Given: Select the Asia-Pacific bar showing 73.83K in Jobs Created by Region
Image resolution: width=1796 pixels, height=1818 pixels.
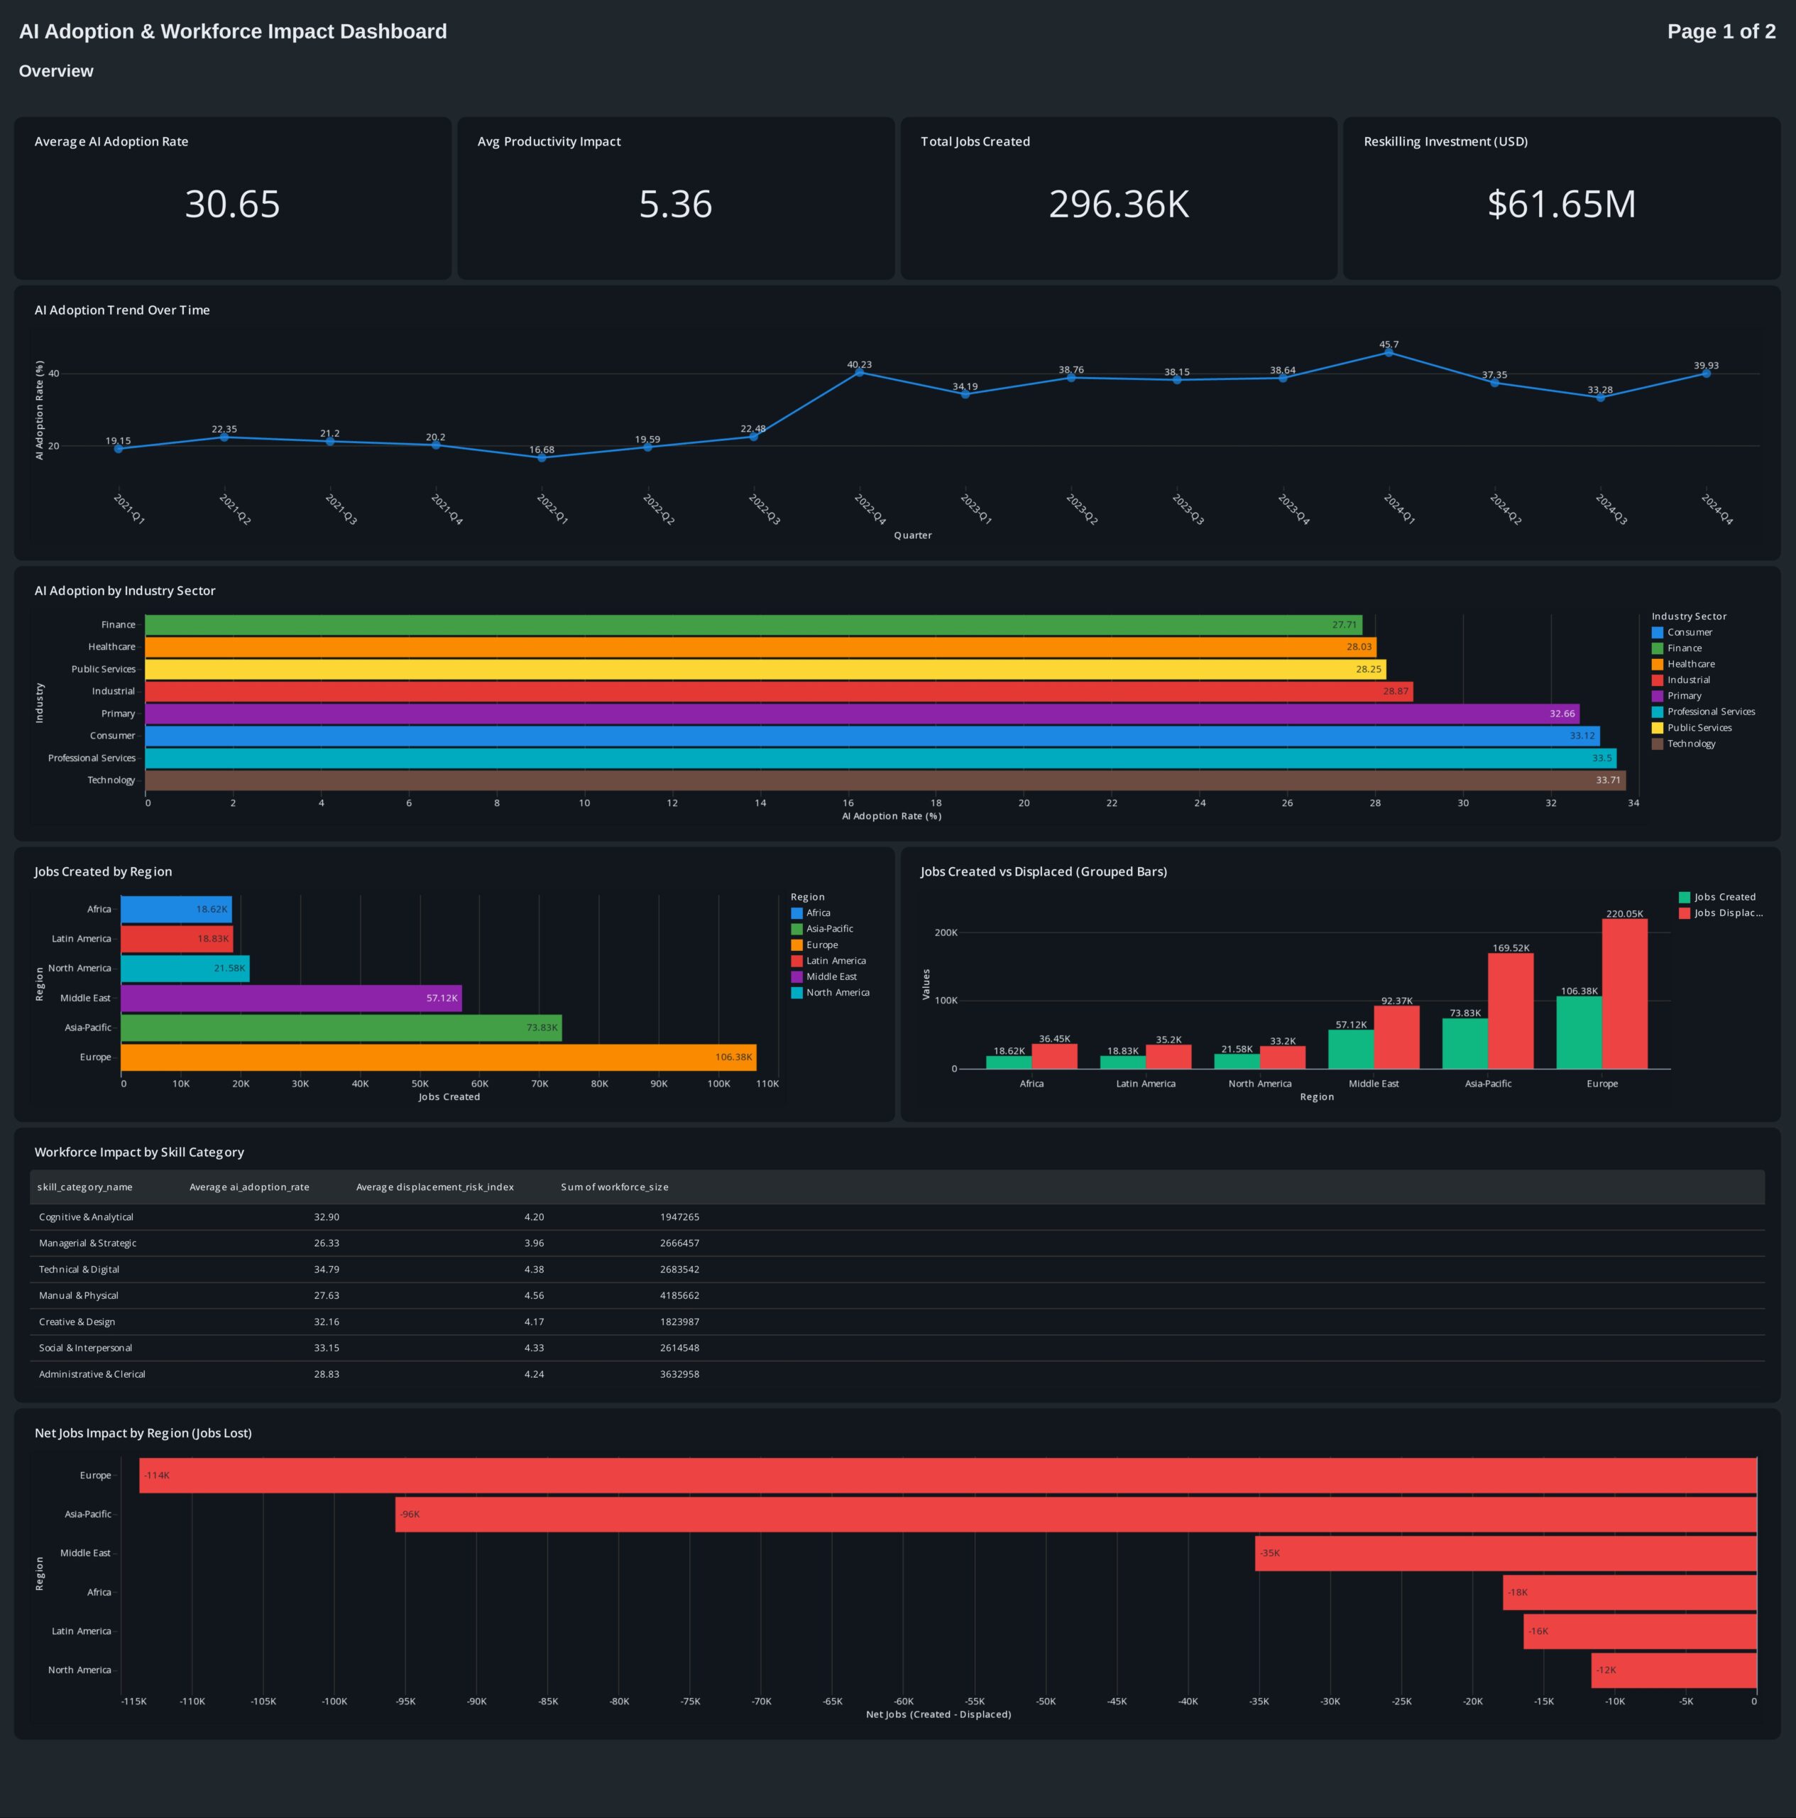Looking at the screenshot, I should click(341, 1028).
